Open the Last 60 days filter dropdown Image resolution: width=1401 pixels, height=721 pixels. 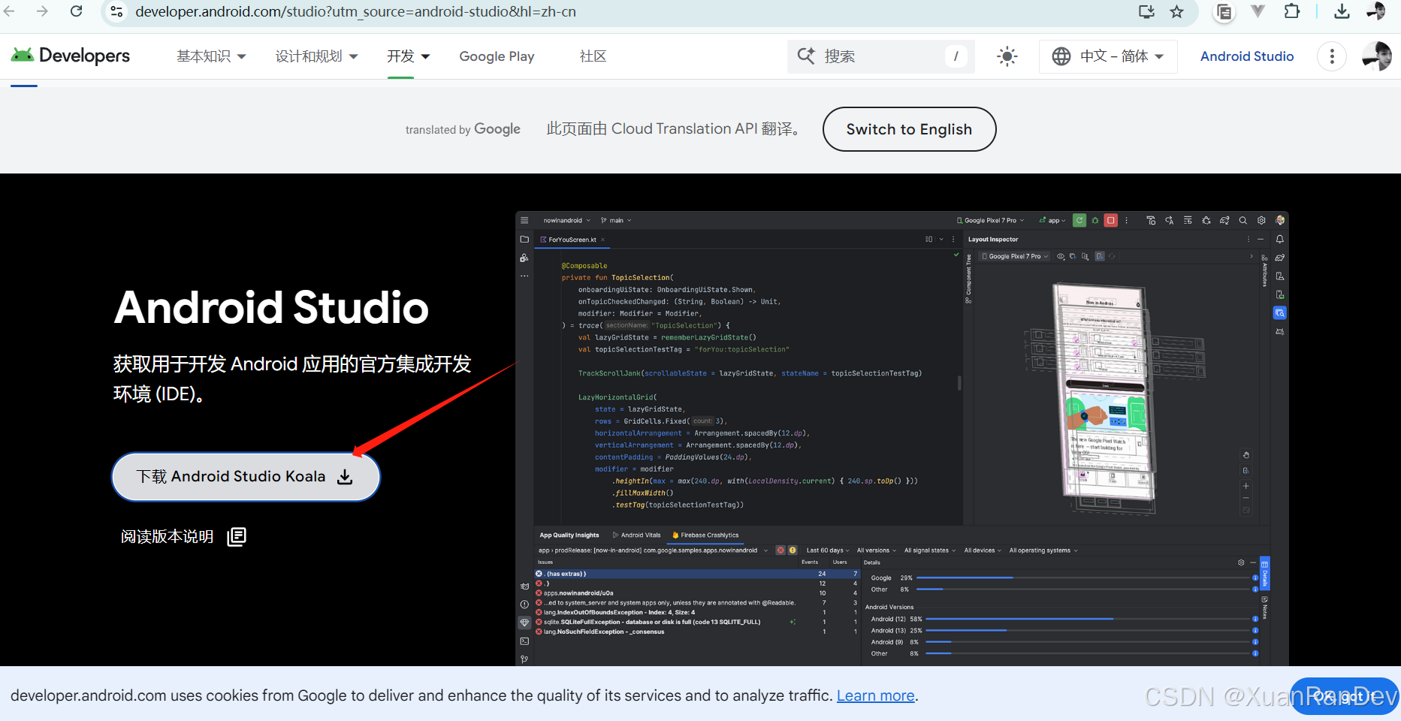click(x=827, y=550)
